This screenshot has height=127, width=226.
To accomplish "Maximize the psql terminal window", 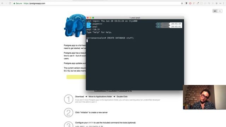I will (93, 18).
